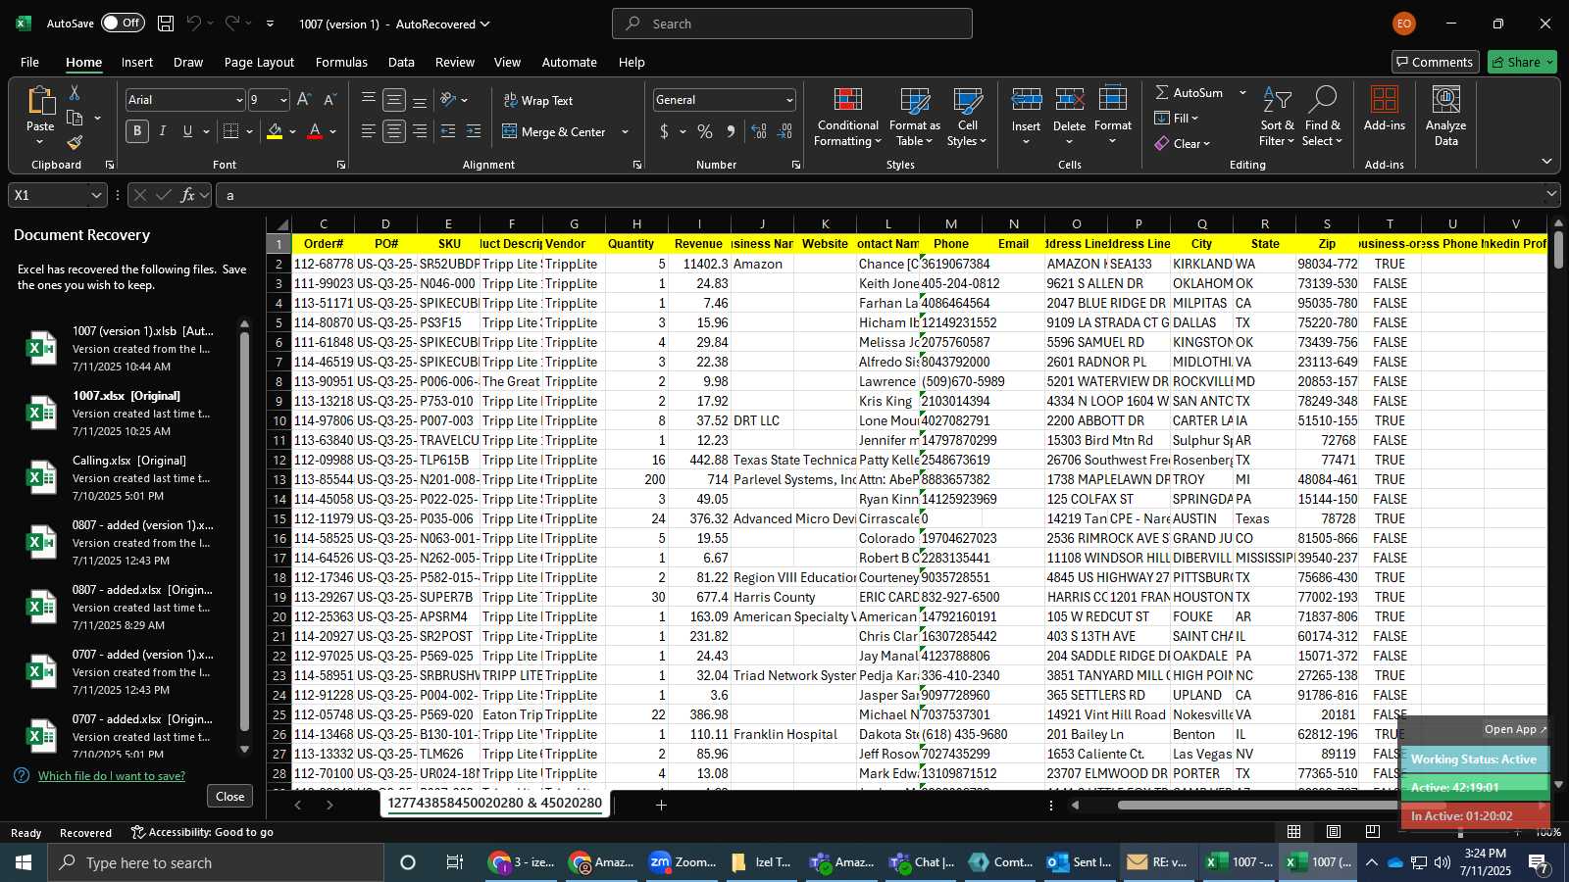Click the Save icon in title bar
This screenshot has width=1569, height=882.
(166, 24)
